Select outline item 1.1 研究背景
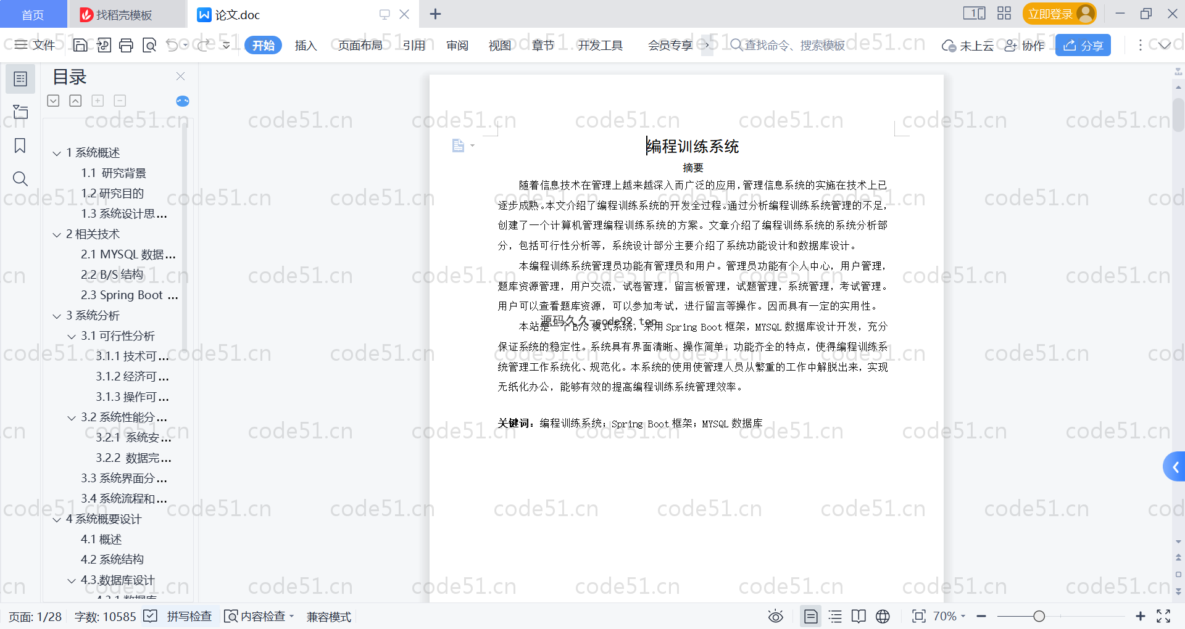This screenshot has width=1185, height=629. click(x=114, y=173)
